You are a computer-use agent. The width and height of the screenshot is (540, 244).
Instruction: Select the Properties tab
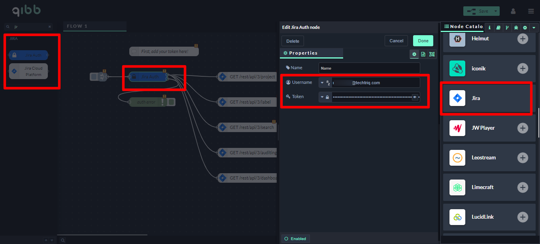coord(312,53)
